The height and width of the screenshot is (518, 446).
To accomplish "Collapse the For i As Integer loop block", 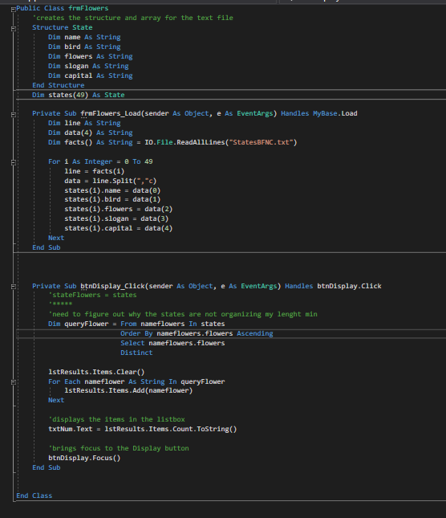I will coord(14,162).
